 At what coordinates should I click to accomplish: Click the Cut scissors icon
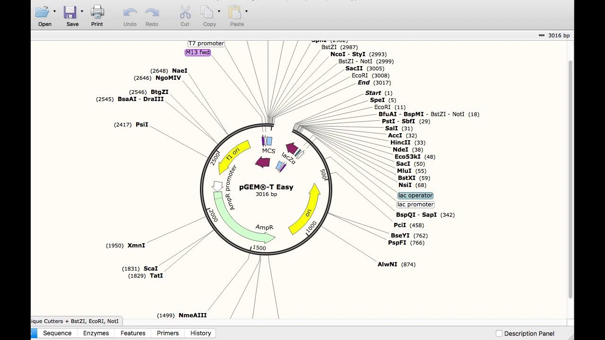pos(185,12)
